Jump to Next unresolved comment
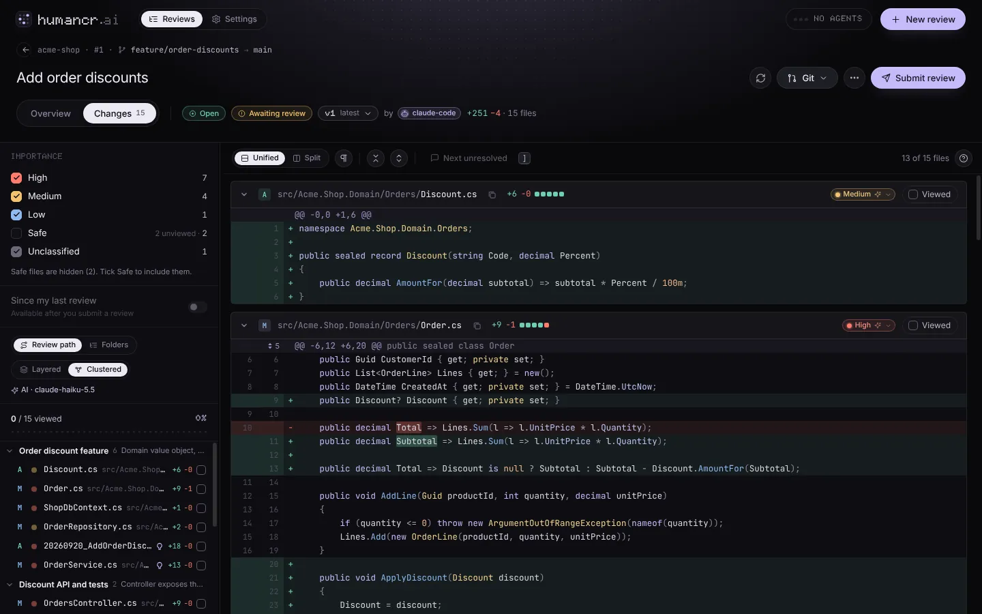982x614 pixels. pos(468,158)
